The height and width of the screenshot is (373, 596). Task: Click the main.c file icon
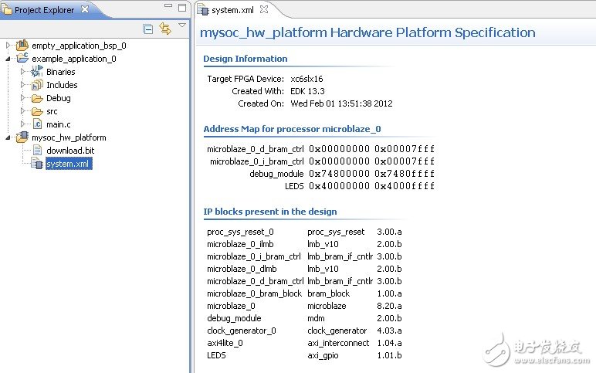point(36,124)
